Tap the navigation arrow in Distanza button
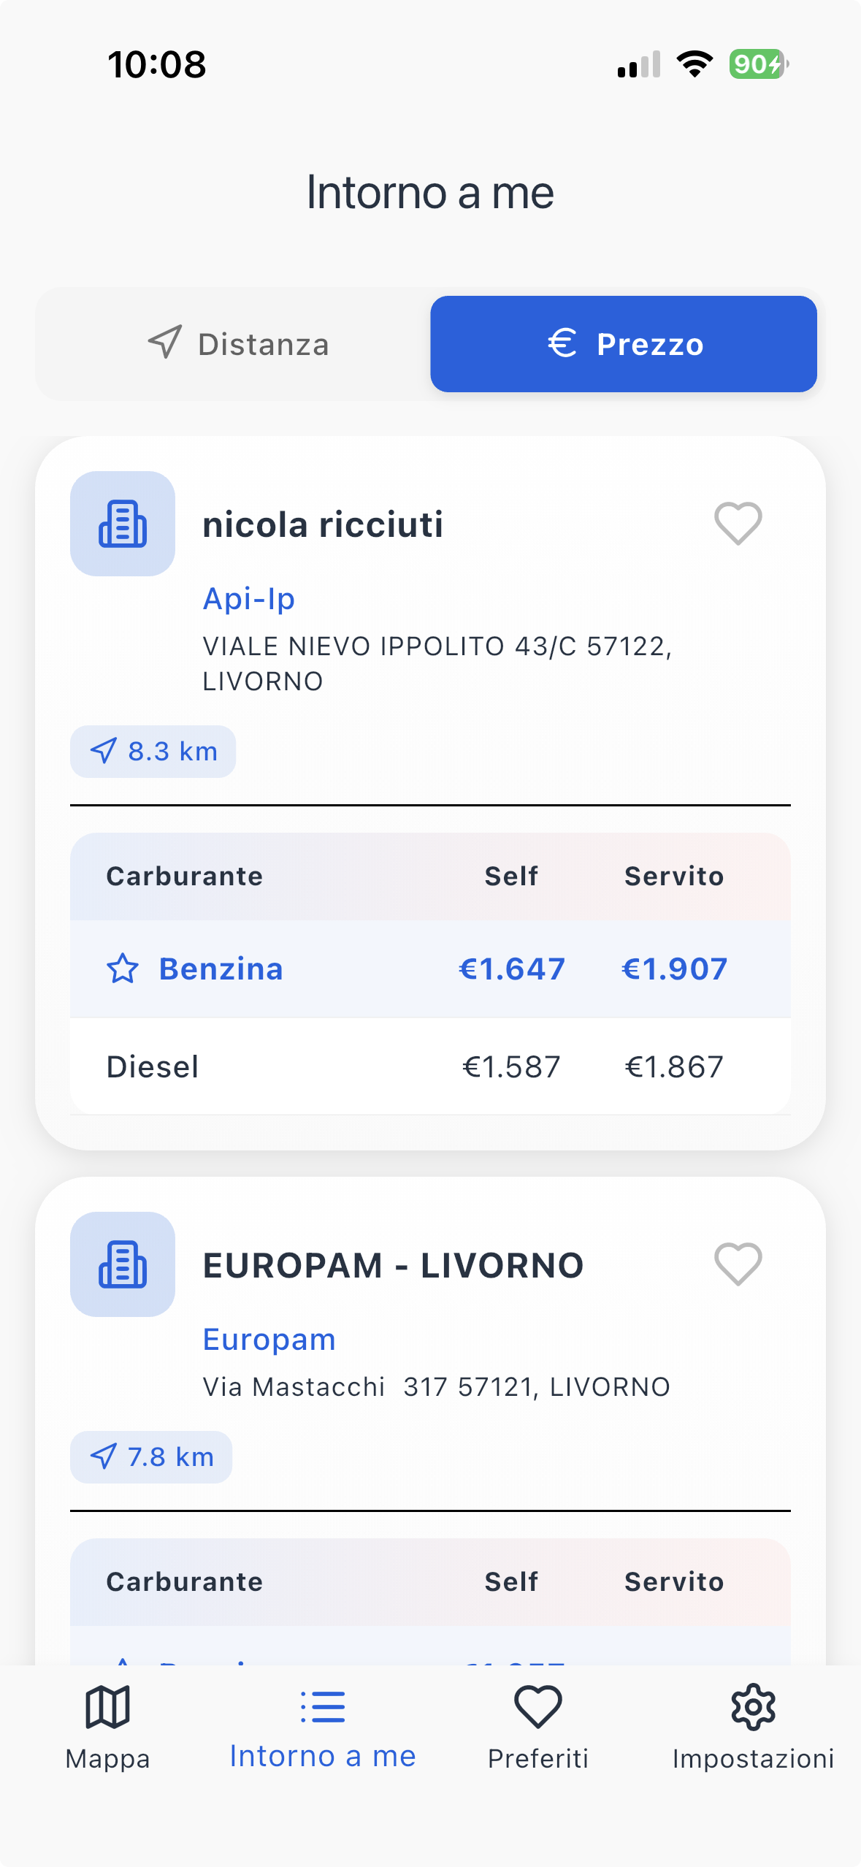This screenshot has width=861, height=1867. coord(165,342)
